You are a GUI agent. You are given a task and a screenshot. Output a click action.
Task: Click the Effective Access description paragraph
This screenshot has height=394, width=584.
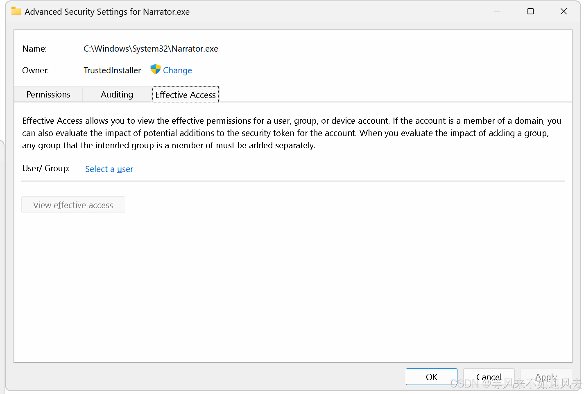tap(292, 133)
